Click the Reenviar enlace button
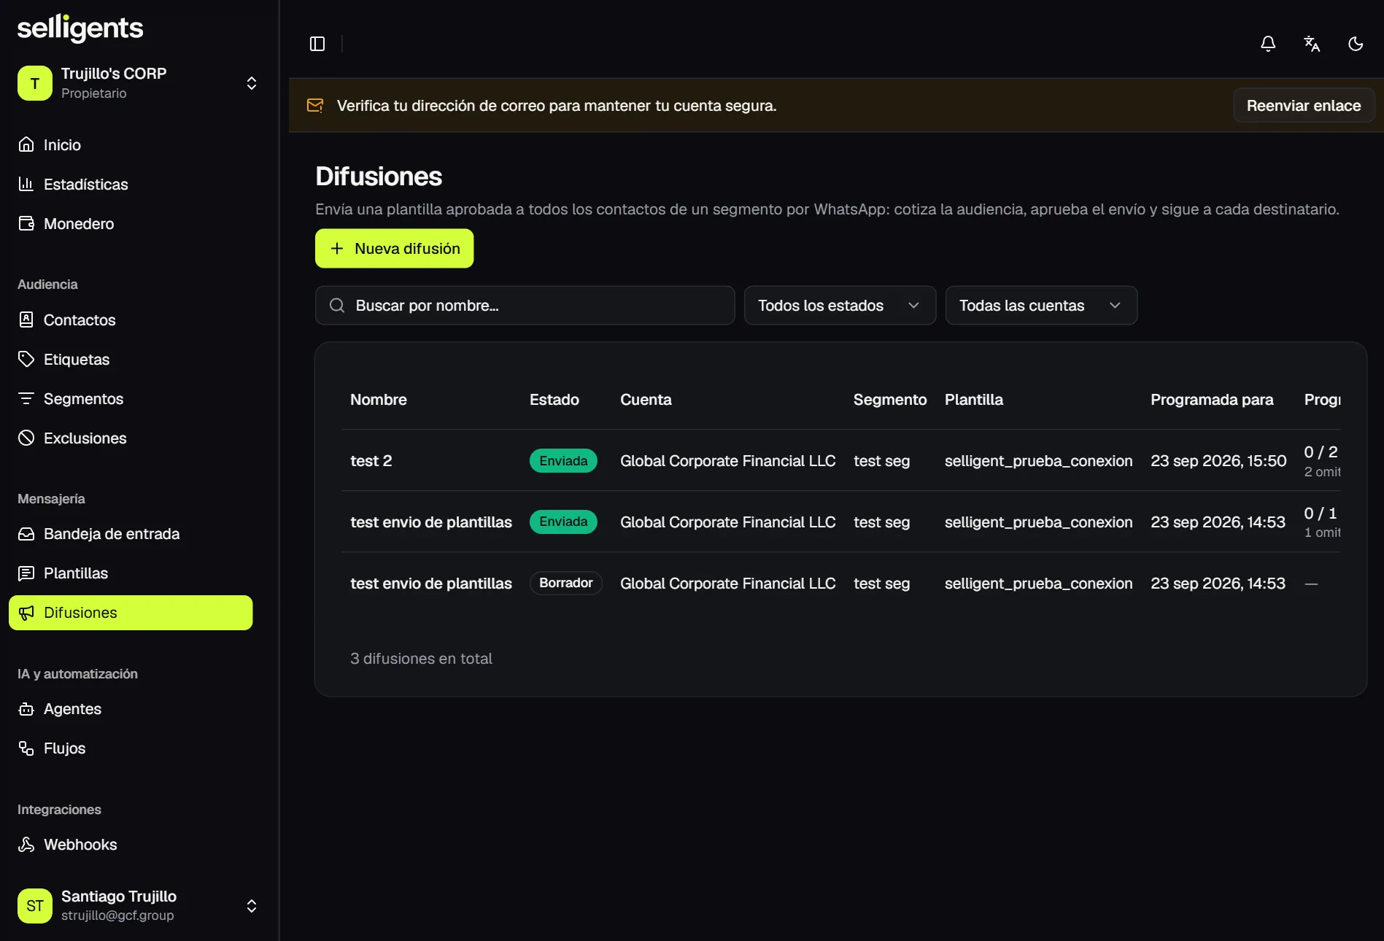This screenshot has width=1384, height=941. click(x=1304, y=106)
